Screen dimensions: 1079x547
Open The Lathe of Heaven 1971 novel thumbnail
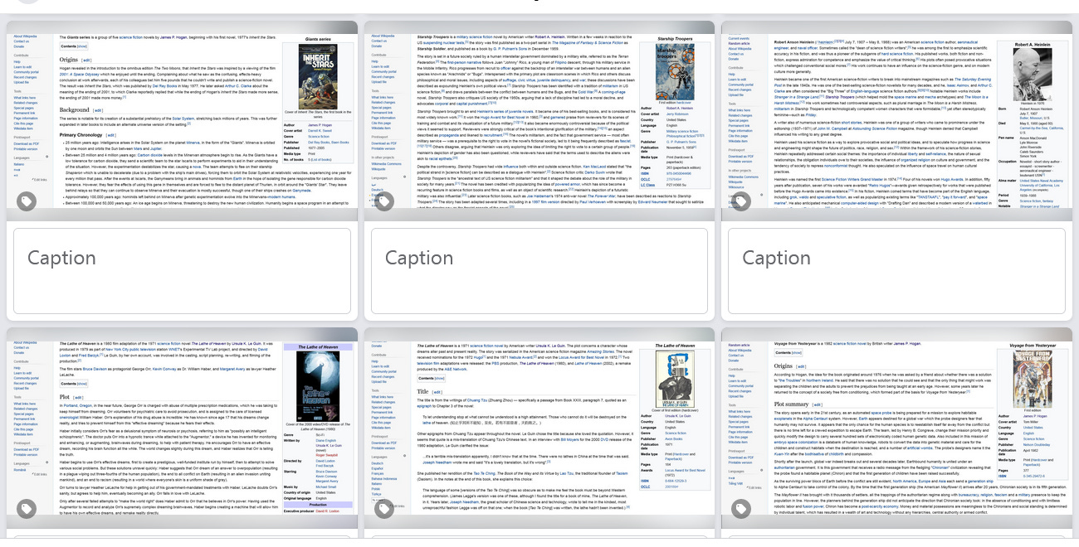[539, 428]
